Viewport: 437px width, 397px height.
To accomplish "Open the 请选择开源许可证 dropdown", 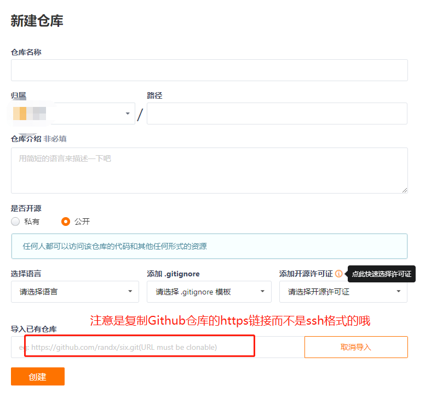I will click(x=343, y=292).
